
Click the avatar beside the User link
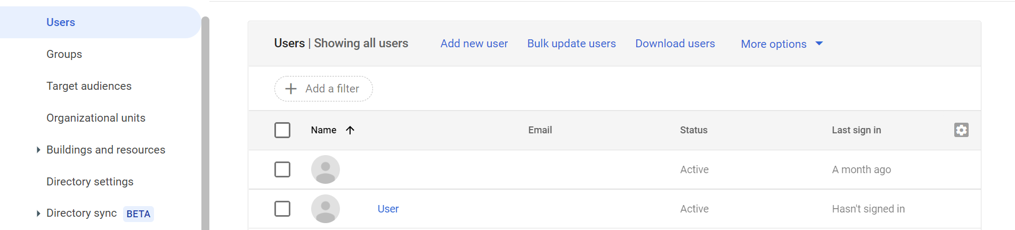pos(326,209)
